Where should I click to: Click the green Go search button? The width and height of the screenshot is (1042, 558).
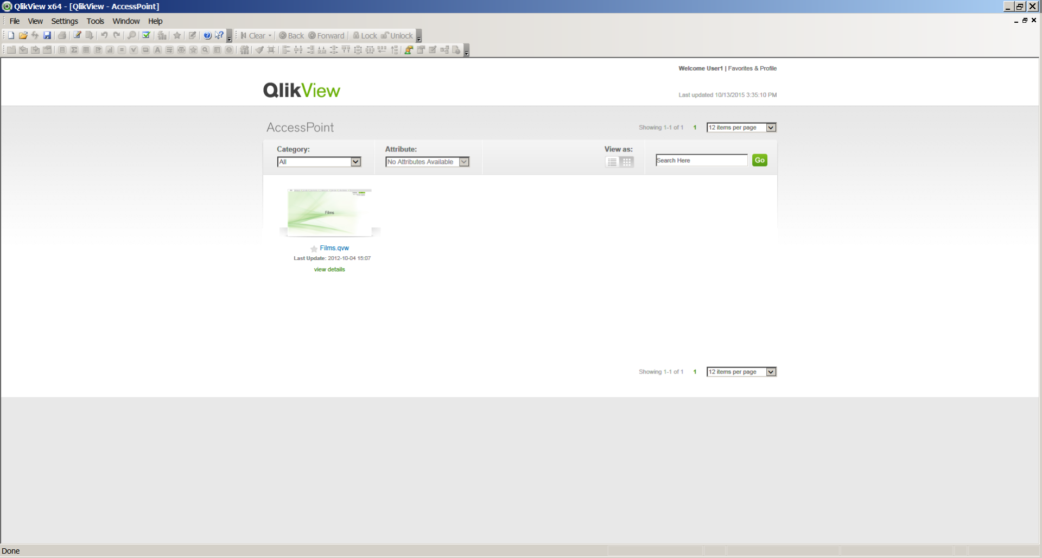[760, 160]
